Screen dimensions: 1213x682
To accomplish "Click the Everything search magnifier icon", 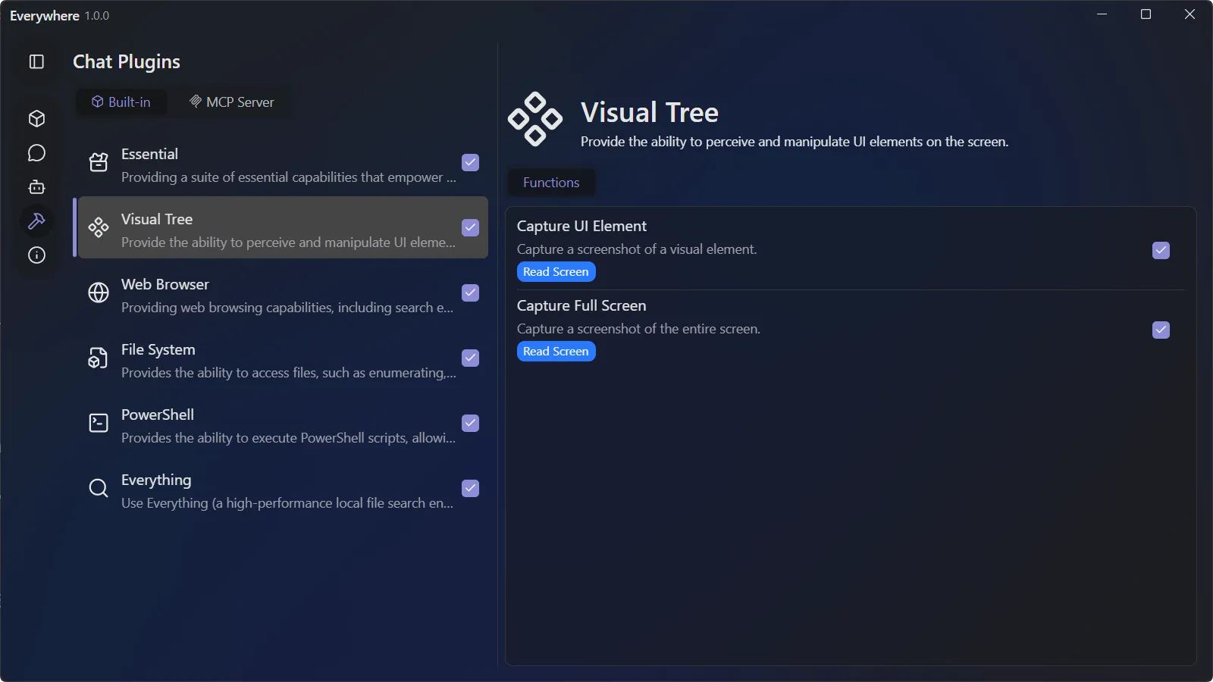I will click(x=99, y=488).
